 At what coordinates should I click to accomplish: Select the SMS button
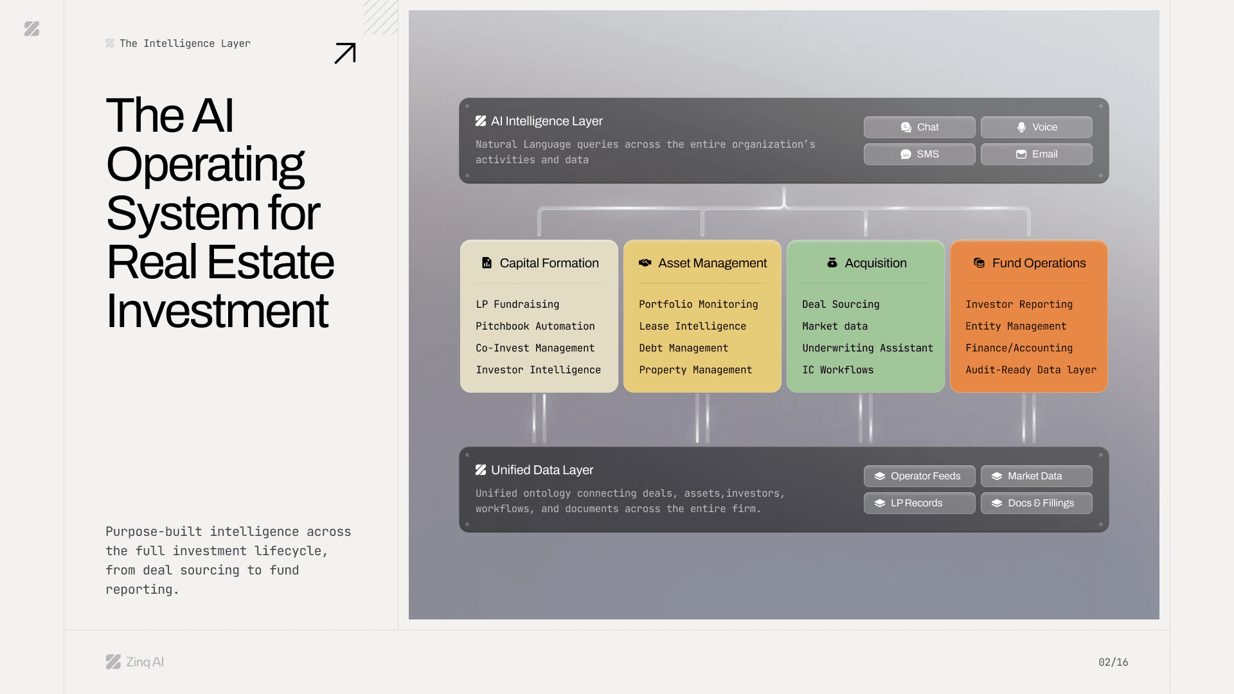tap(920, 154)
